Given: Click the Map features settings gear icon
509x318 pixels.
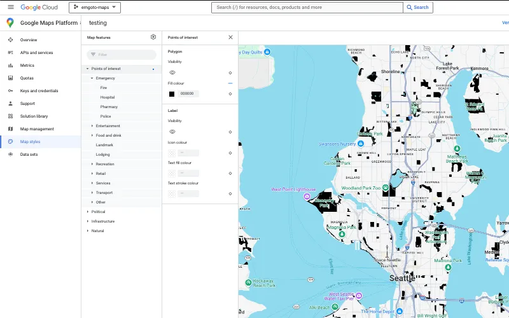Looking at the screenshot, I should pos(153,38).
